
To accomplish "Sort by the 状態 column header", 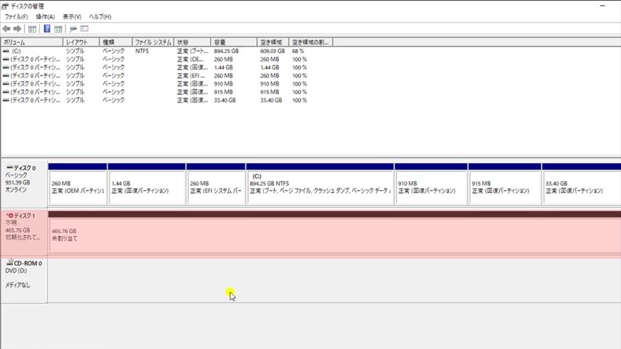I will [x=192, y=42].
